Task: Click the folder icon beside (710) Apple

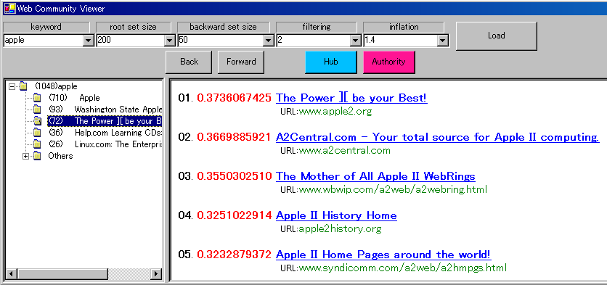Action: (37, 98)
